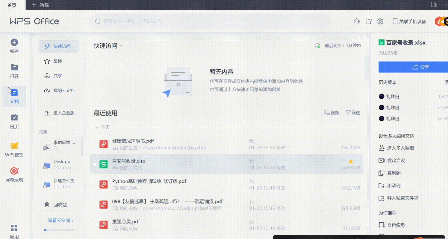
Task: Open the 查看云空间 link
Action: [x=61, y=220]
